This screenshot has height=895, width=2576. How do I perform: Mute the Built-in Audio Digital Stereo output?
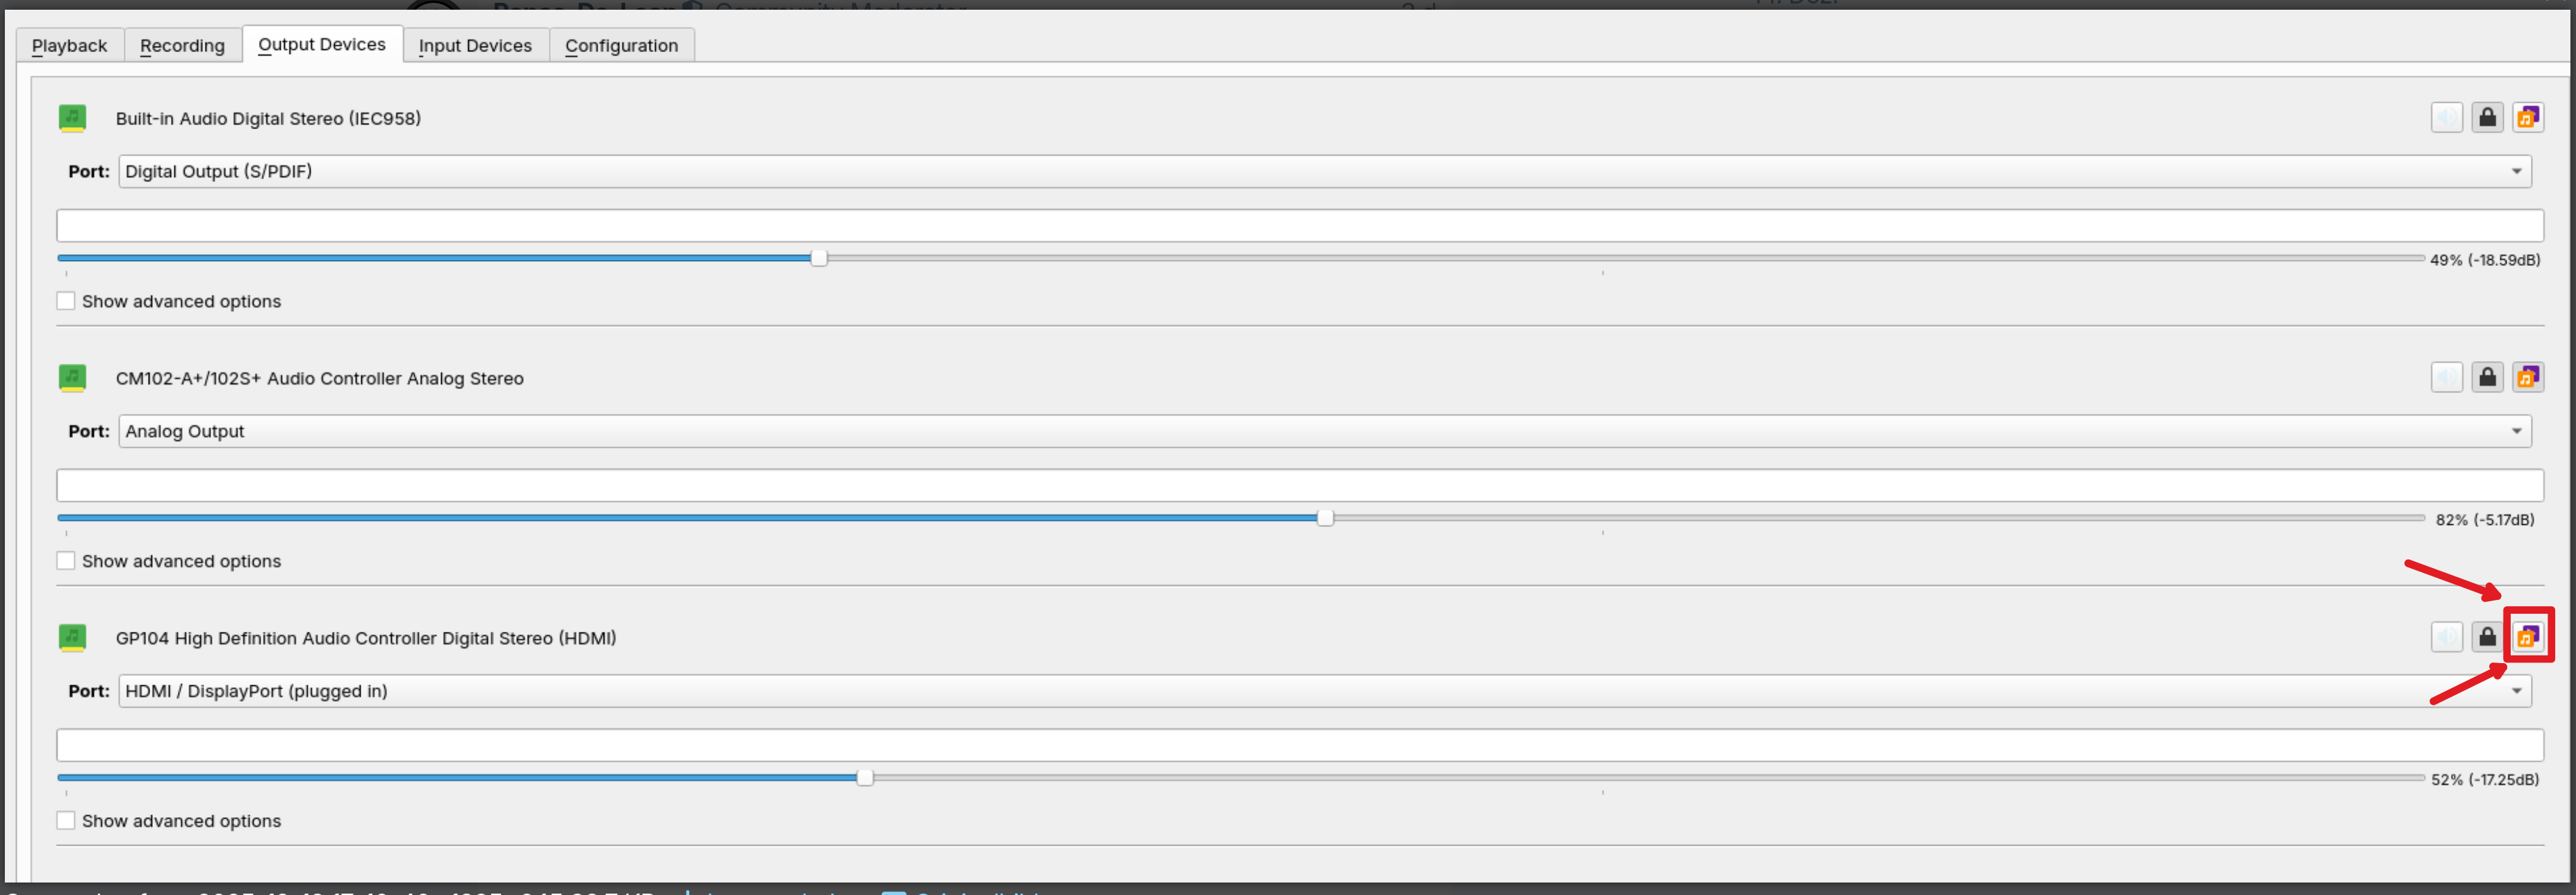[2446, 118]
